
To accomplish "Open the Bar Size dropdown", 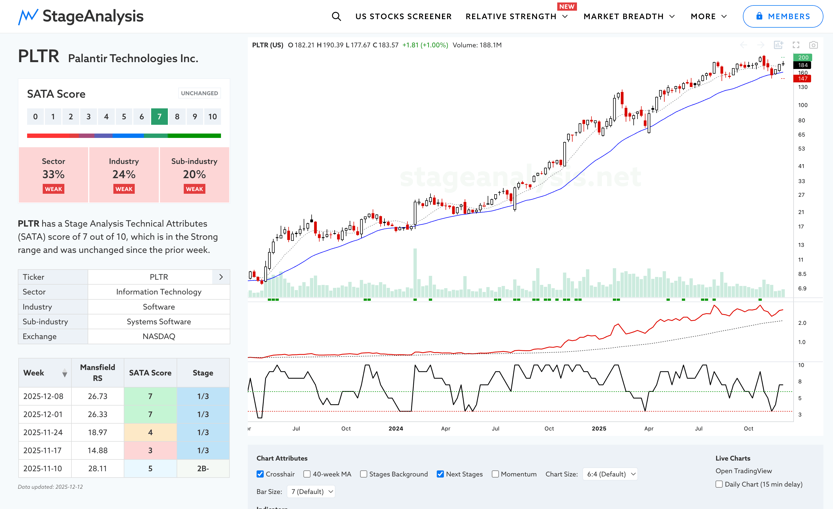I will point(311,491).
